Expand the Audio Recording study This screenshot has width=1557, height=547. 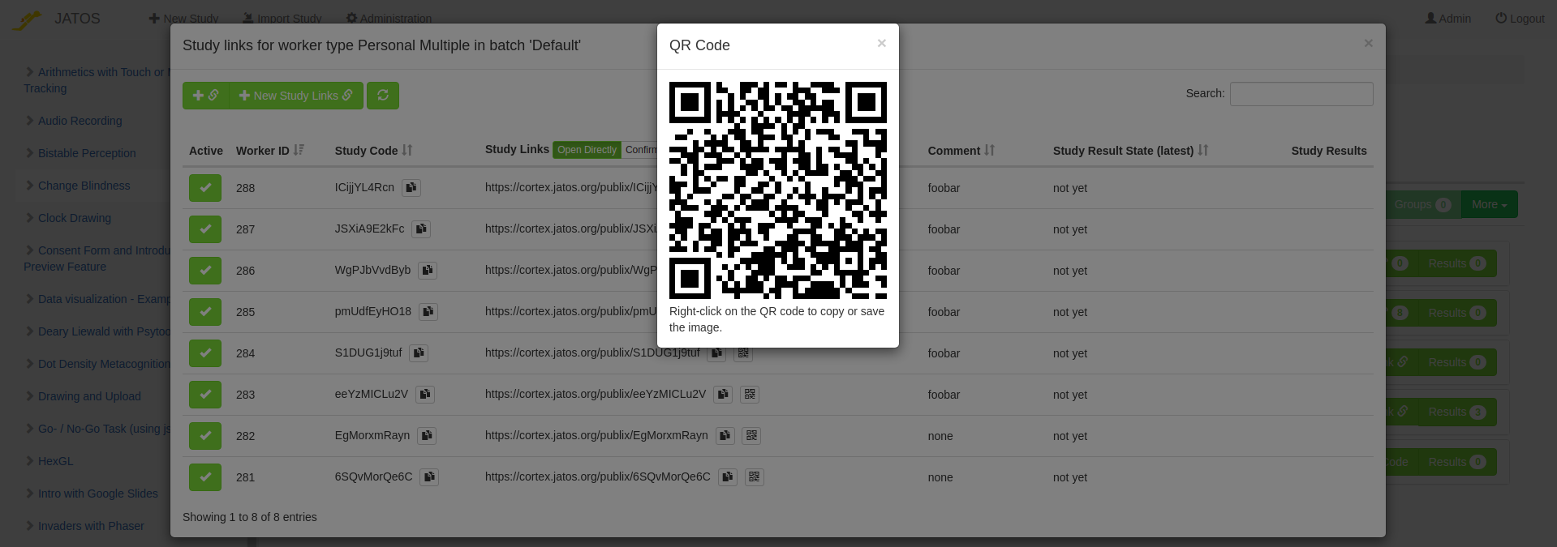(x=30, y=121)
